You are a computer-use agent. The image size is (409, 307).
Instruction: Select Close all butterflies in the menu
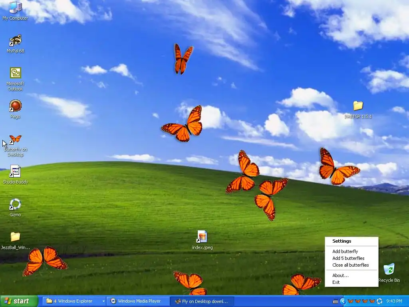coord(351,265)
